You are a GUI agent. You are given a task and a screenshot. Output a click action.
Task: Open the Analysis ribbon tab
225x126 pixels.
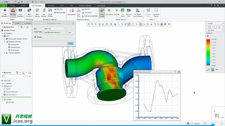[x=23, y=5]
